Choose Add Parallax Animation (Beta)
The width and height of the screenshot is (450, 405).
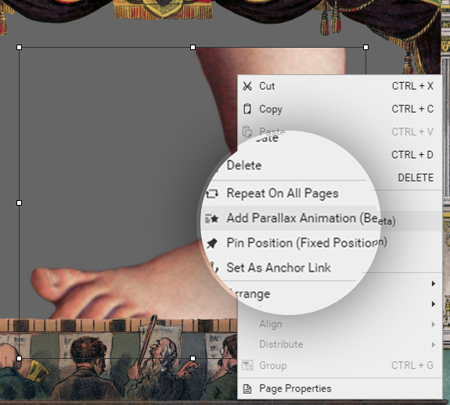(311, 219)
